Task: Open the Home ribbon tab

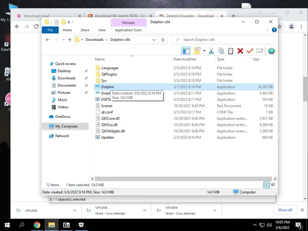Action: pyautogui.click(x=67, y=30)
